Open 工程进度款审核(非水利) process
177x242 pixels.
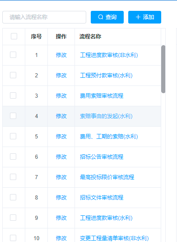(x=109, y=55)
